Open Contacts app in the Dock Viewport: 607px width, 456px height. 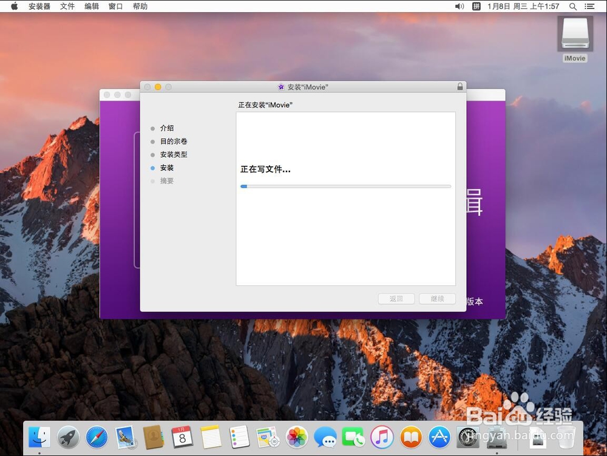pyautogui.click(x=154, y=437)
